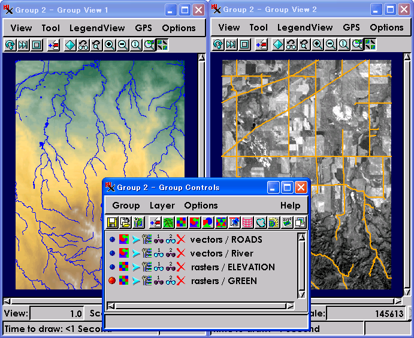The width and height of the screenshot is (414, 338).
Task: Click Add Layer icon in Group View 2
Action: [261, 45]
